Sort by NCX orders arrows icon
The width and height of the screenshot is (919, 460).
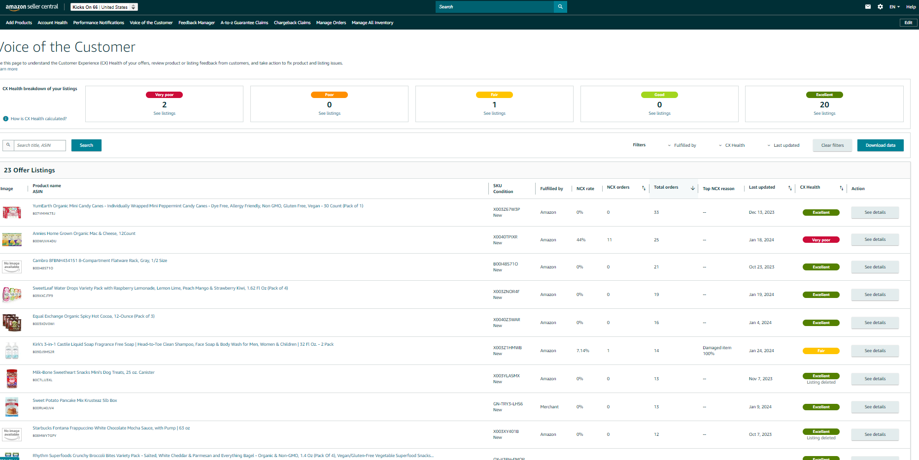point(644,188)
